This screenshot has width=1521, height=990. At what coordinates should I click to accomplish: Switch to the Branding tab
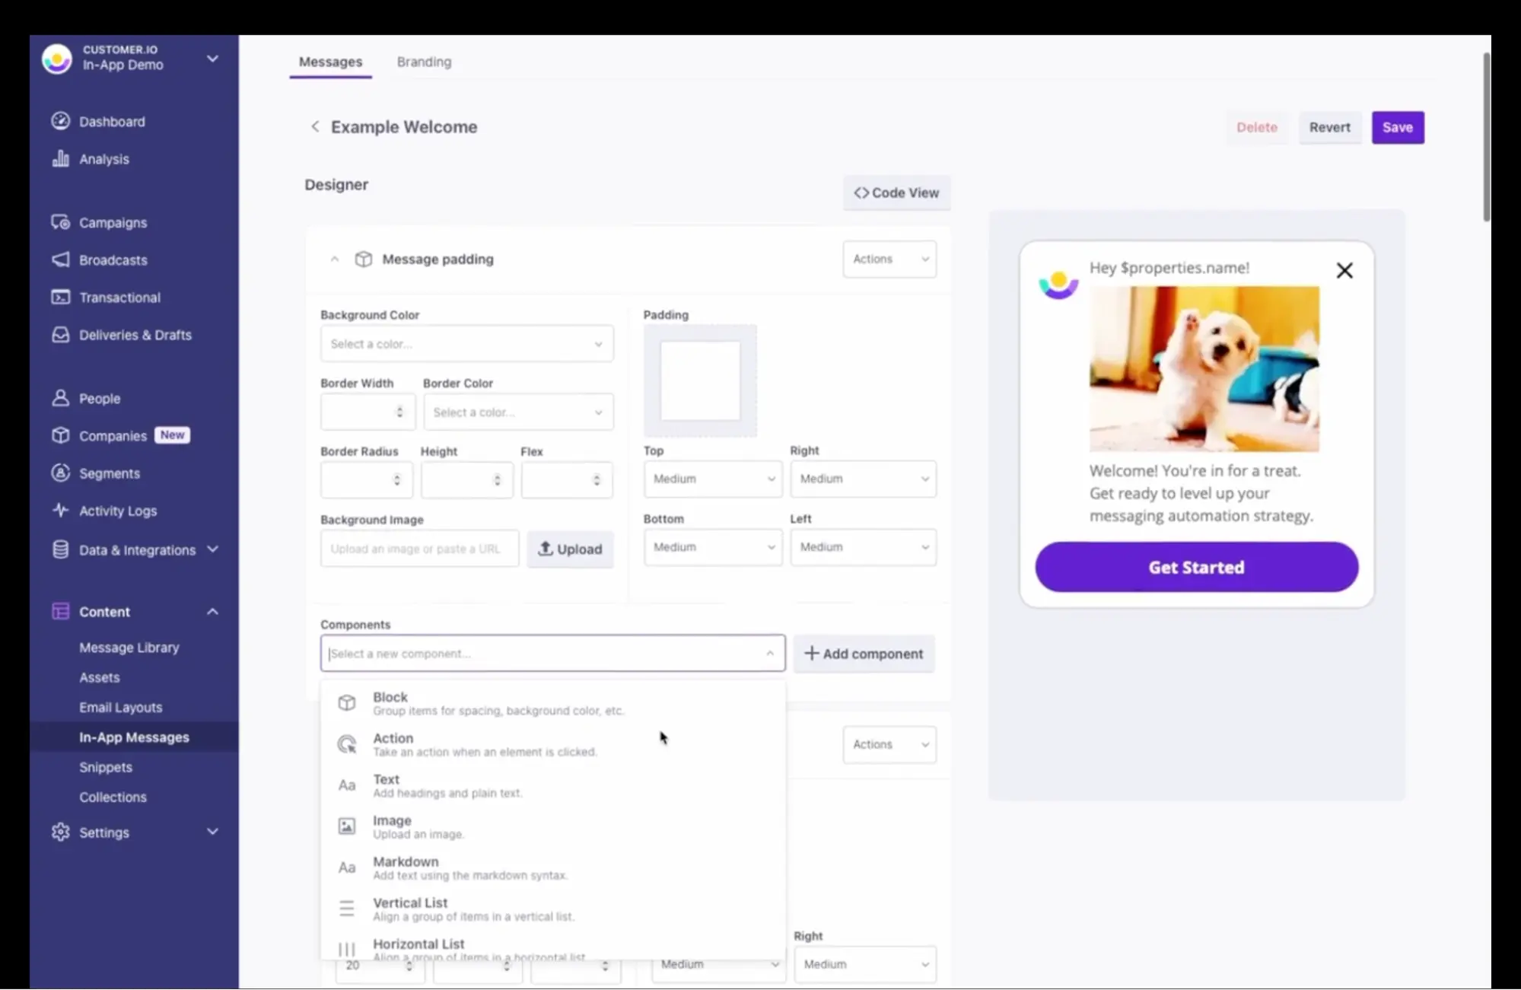click(x=423, y=62)
